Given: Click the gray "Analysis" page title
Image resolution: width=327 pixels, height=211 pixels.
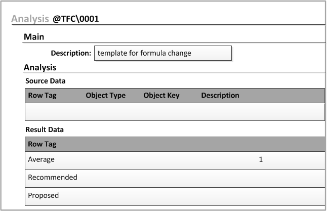Looking at the screenshot, I should point(30,19).
